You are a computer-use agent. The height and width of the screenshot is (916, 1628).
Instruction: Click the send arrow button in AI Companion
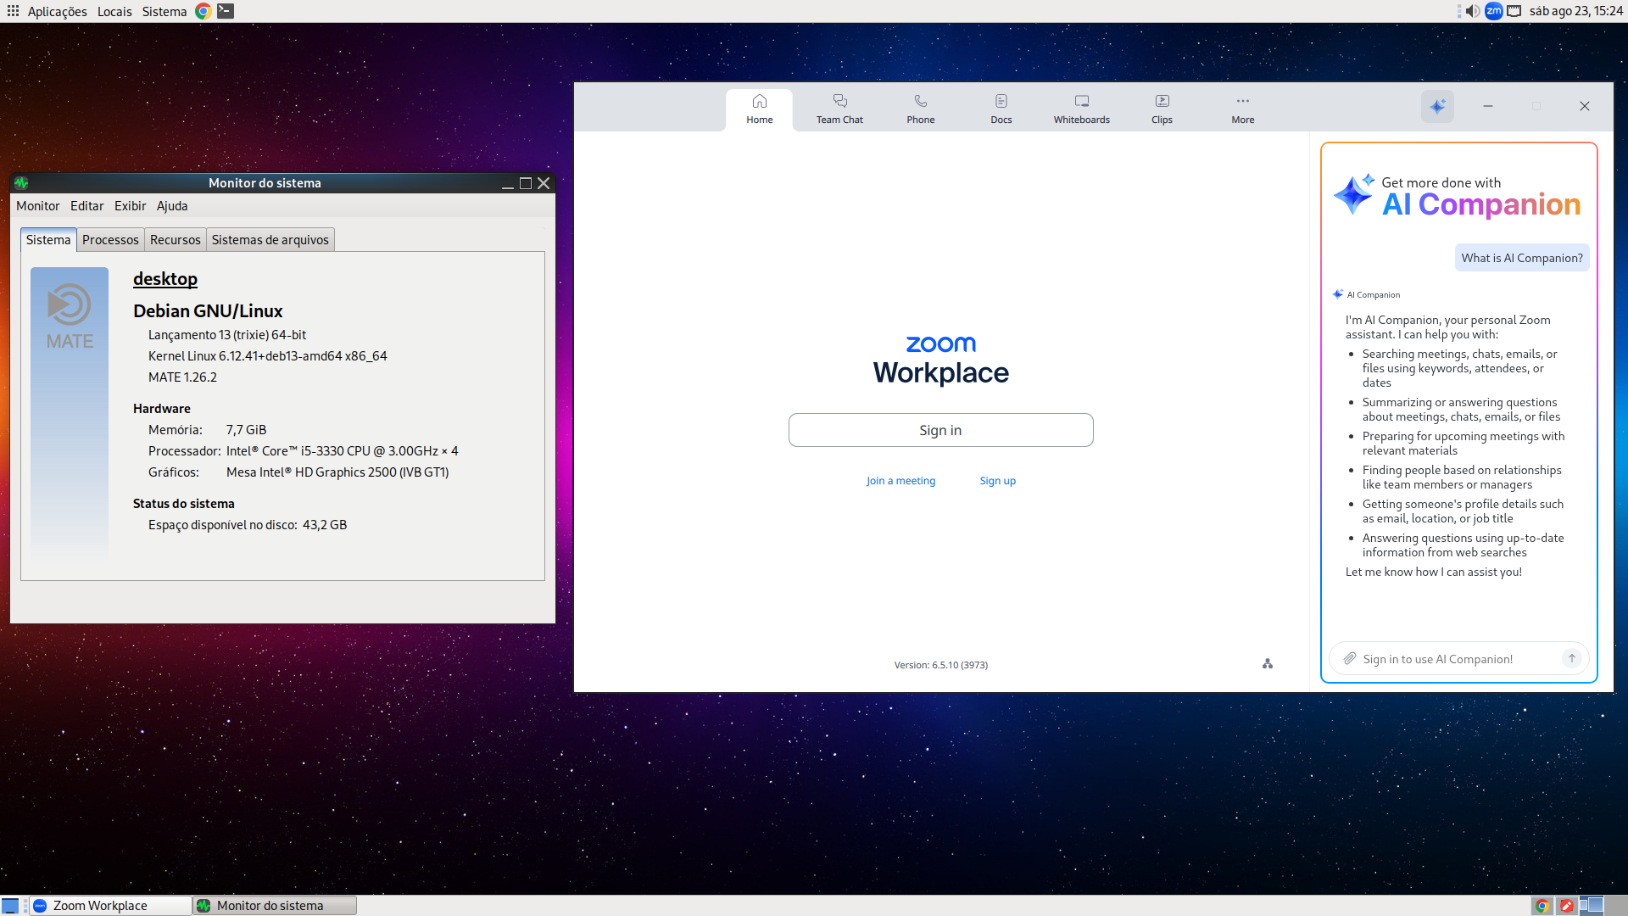click(x=1571, y=658)
